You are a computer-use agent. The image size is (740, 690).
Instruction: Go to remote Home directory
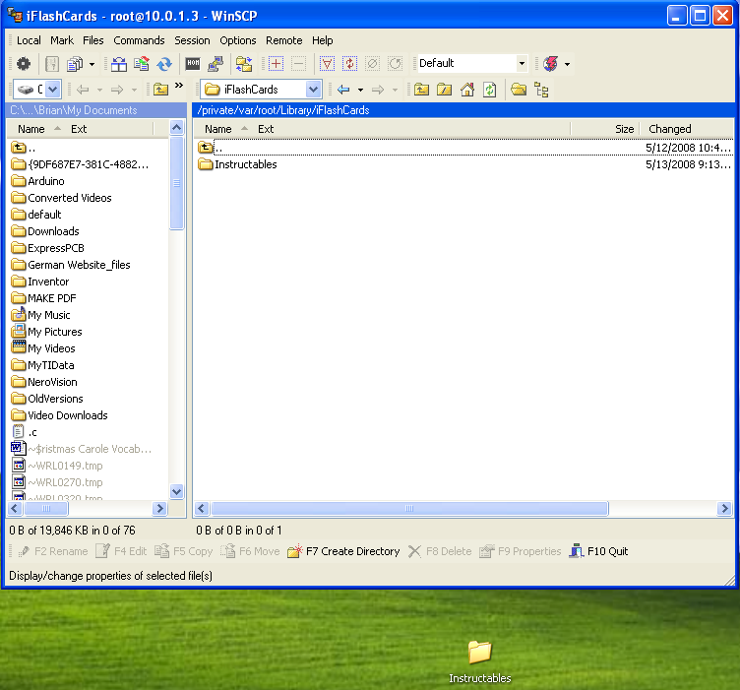[467, 90]
